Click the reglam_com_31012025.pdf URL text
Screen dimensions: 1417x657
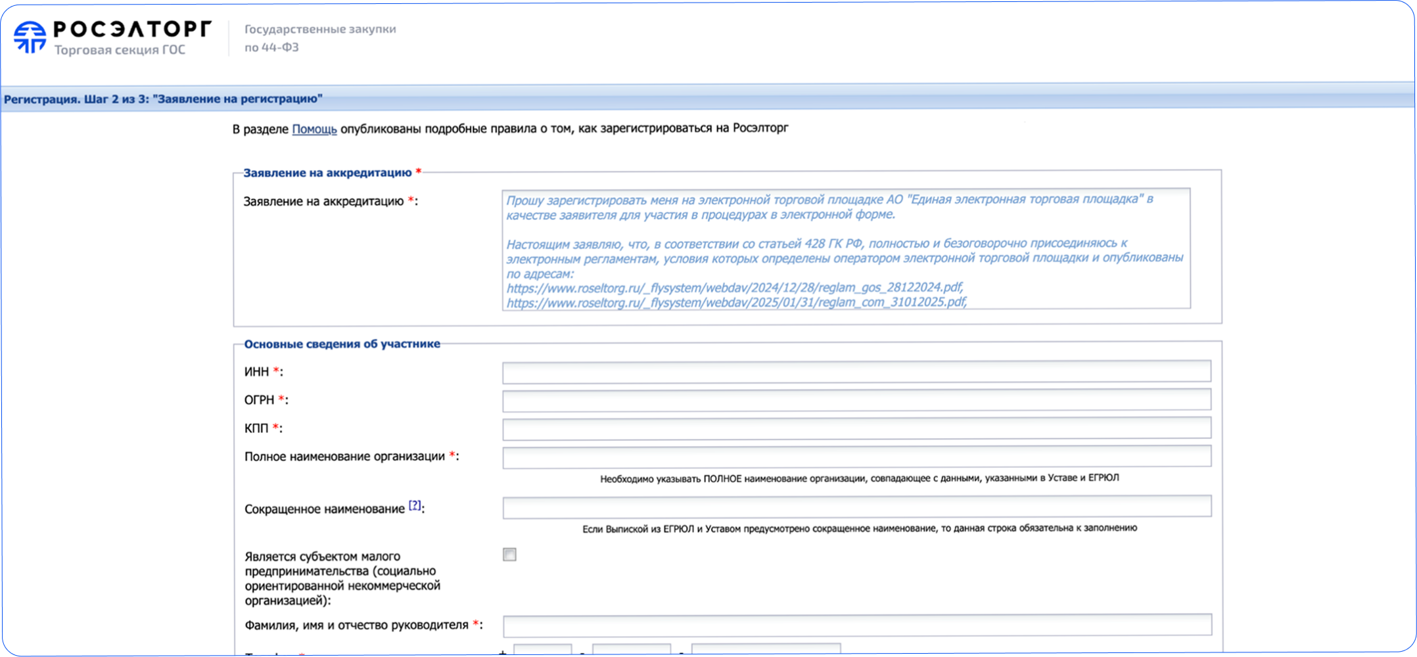(x=737, y=302)
